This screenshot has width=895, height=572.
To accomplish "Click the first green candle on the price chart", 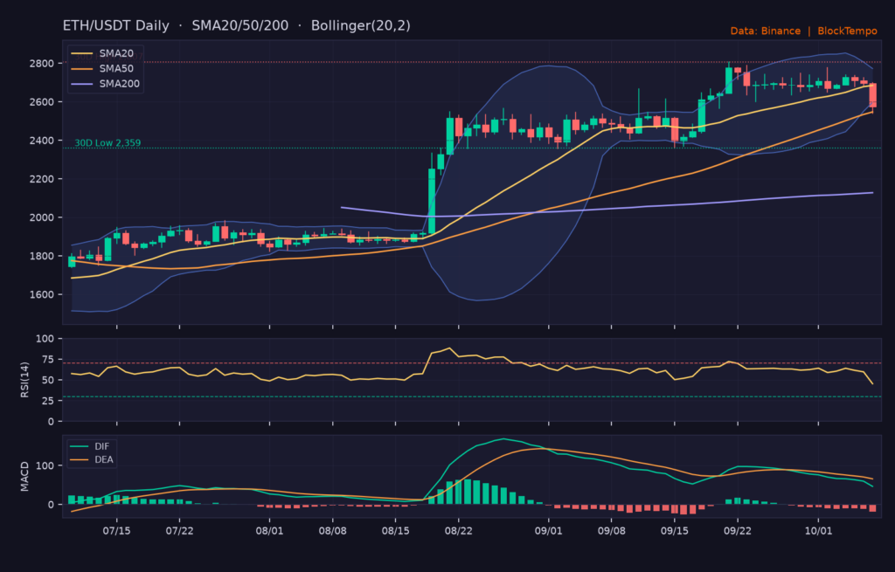I will [72, 262].
